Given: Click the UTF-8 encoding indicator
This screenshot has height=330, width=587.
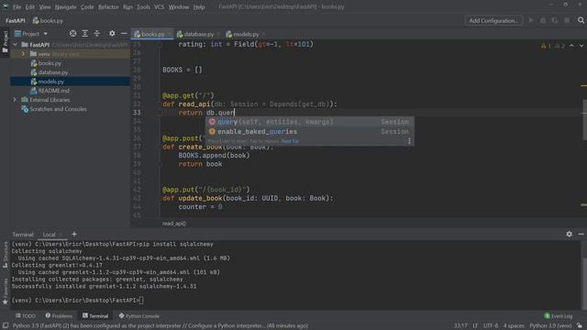Looking at the screenshot, I should click(x=491, y=326).
